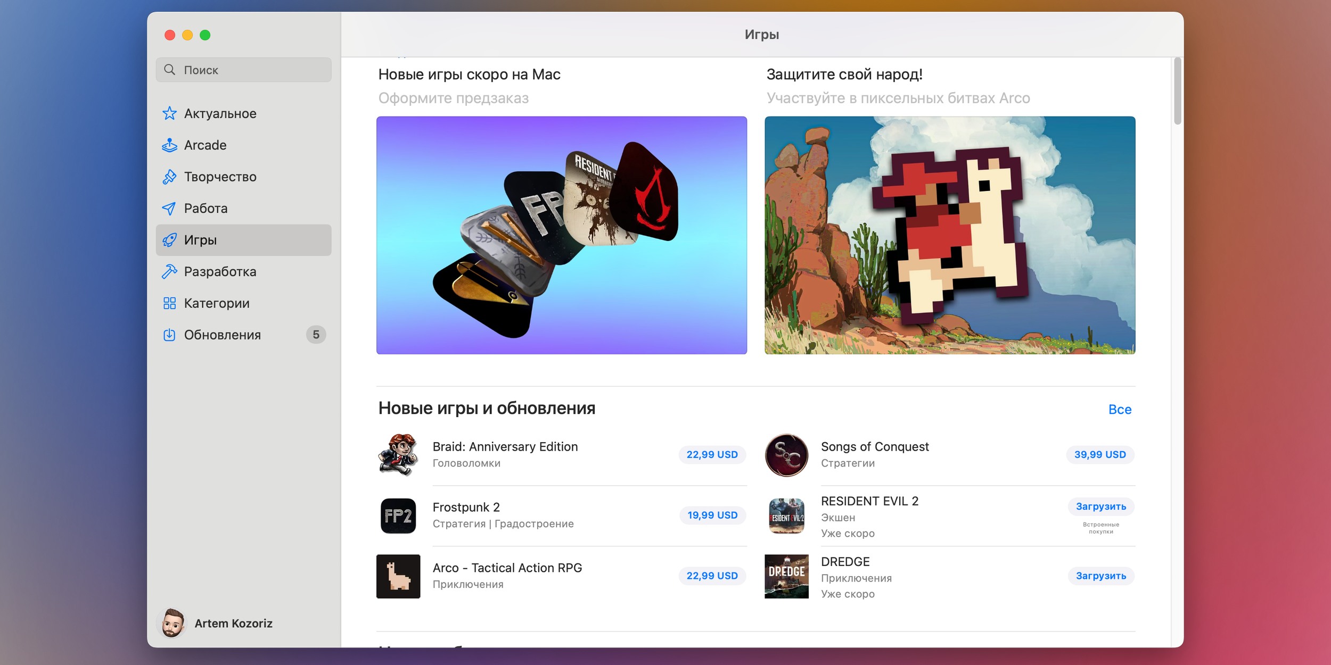Click Artem Kozoriz account name

[x=233, y=624]
